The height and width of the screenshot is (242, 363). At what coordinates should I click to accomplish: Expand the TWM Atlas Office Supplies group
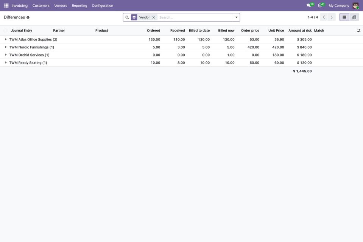(6, 39)
